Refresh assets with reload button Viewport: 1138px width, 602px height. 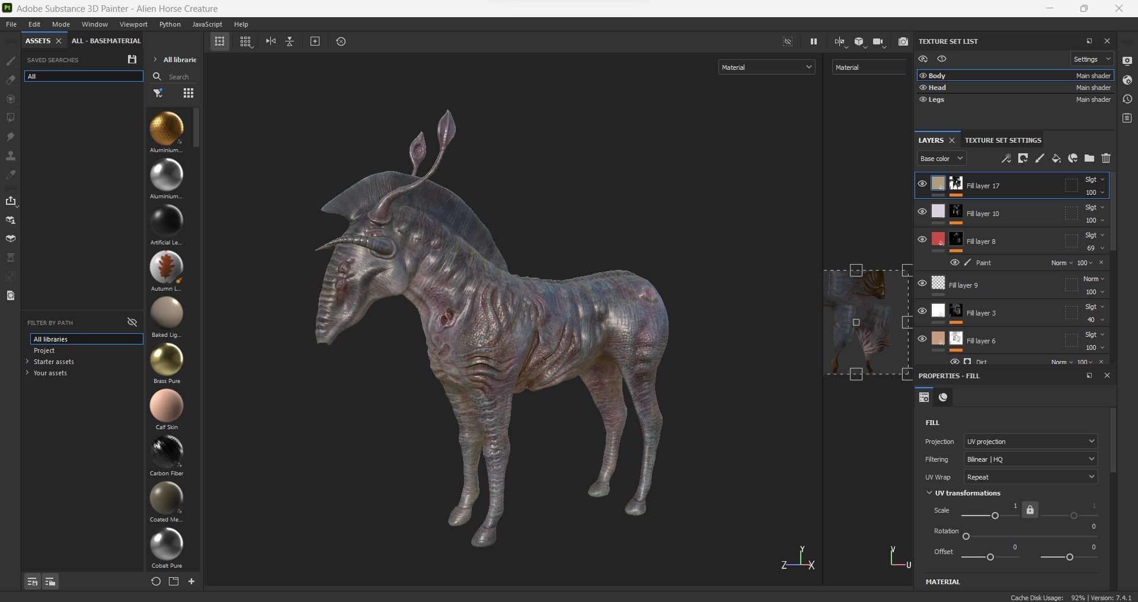pos(156,581)
